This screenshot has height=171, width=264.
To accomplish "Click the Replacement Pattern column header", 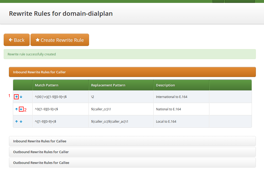I will point(108,85).
